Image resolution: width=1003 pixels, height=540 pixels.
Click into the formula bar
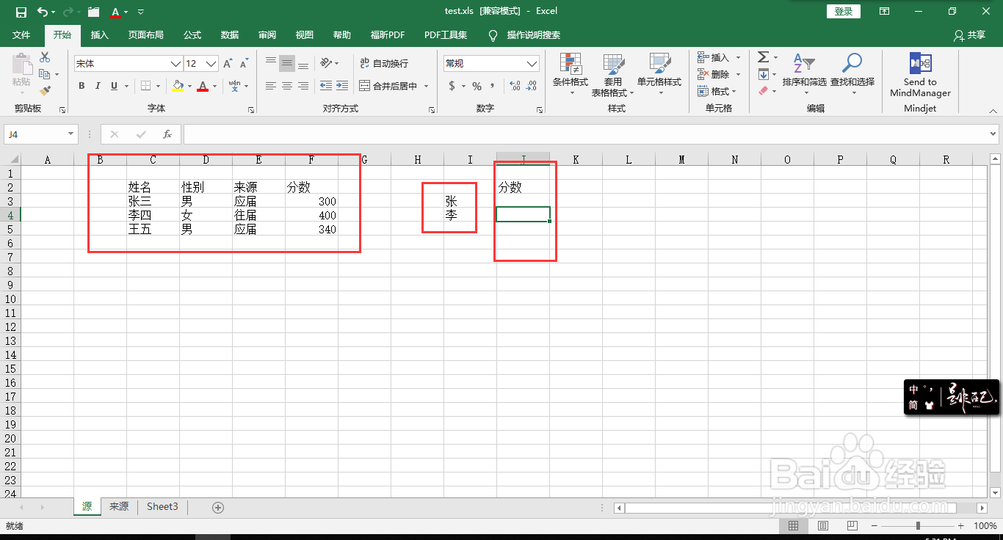[x=585, y=134]
